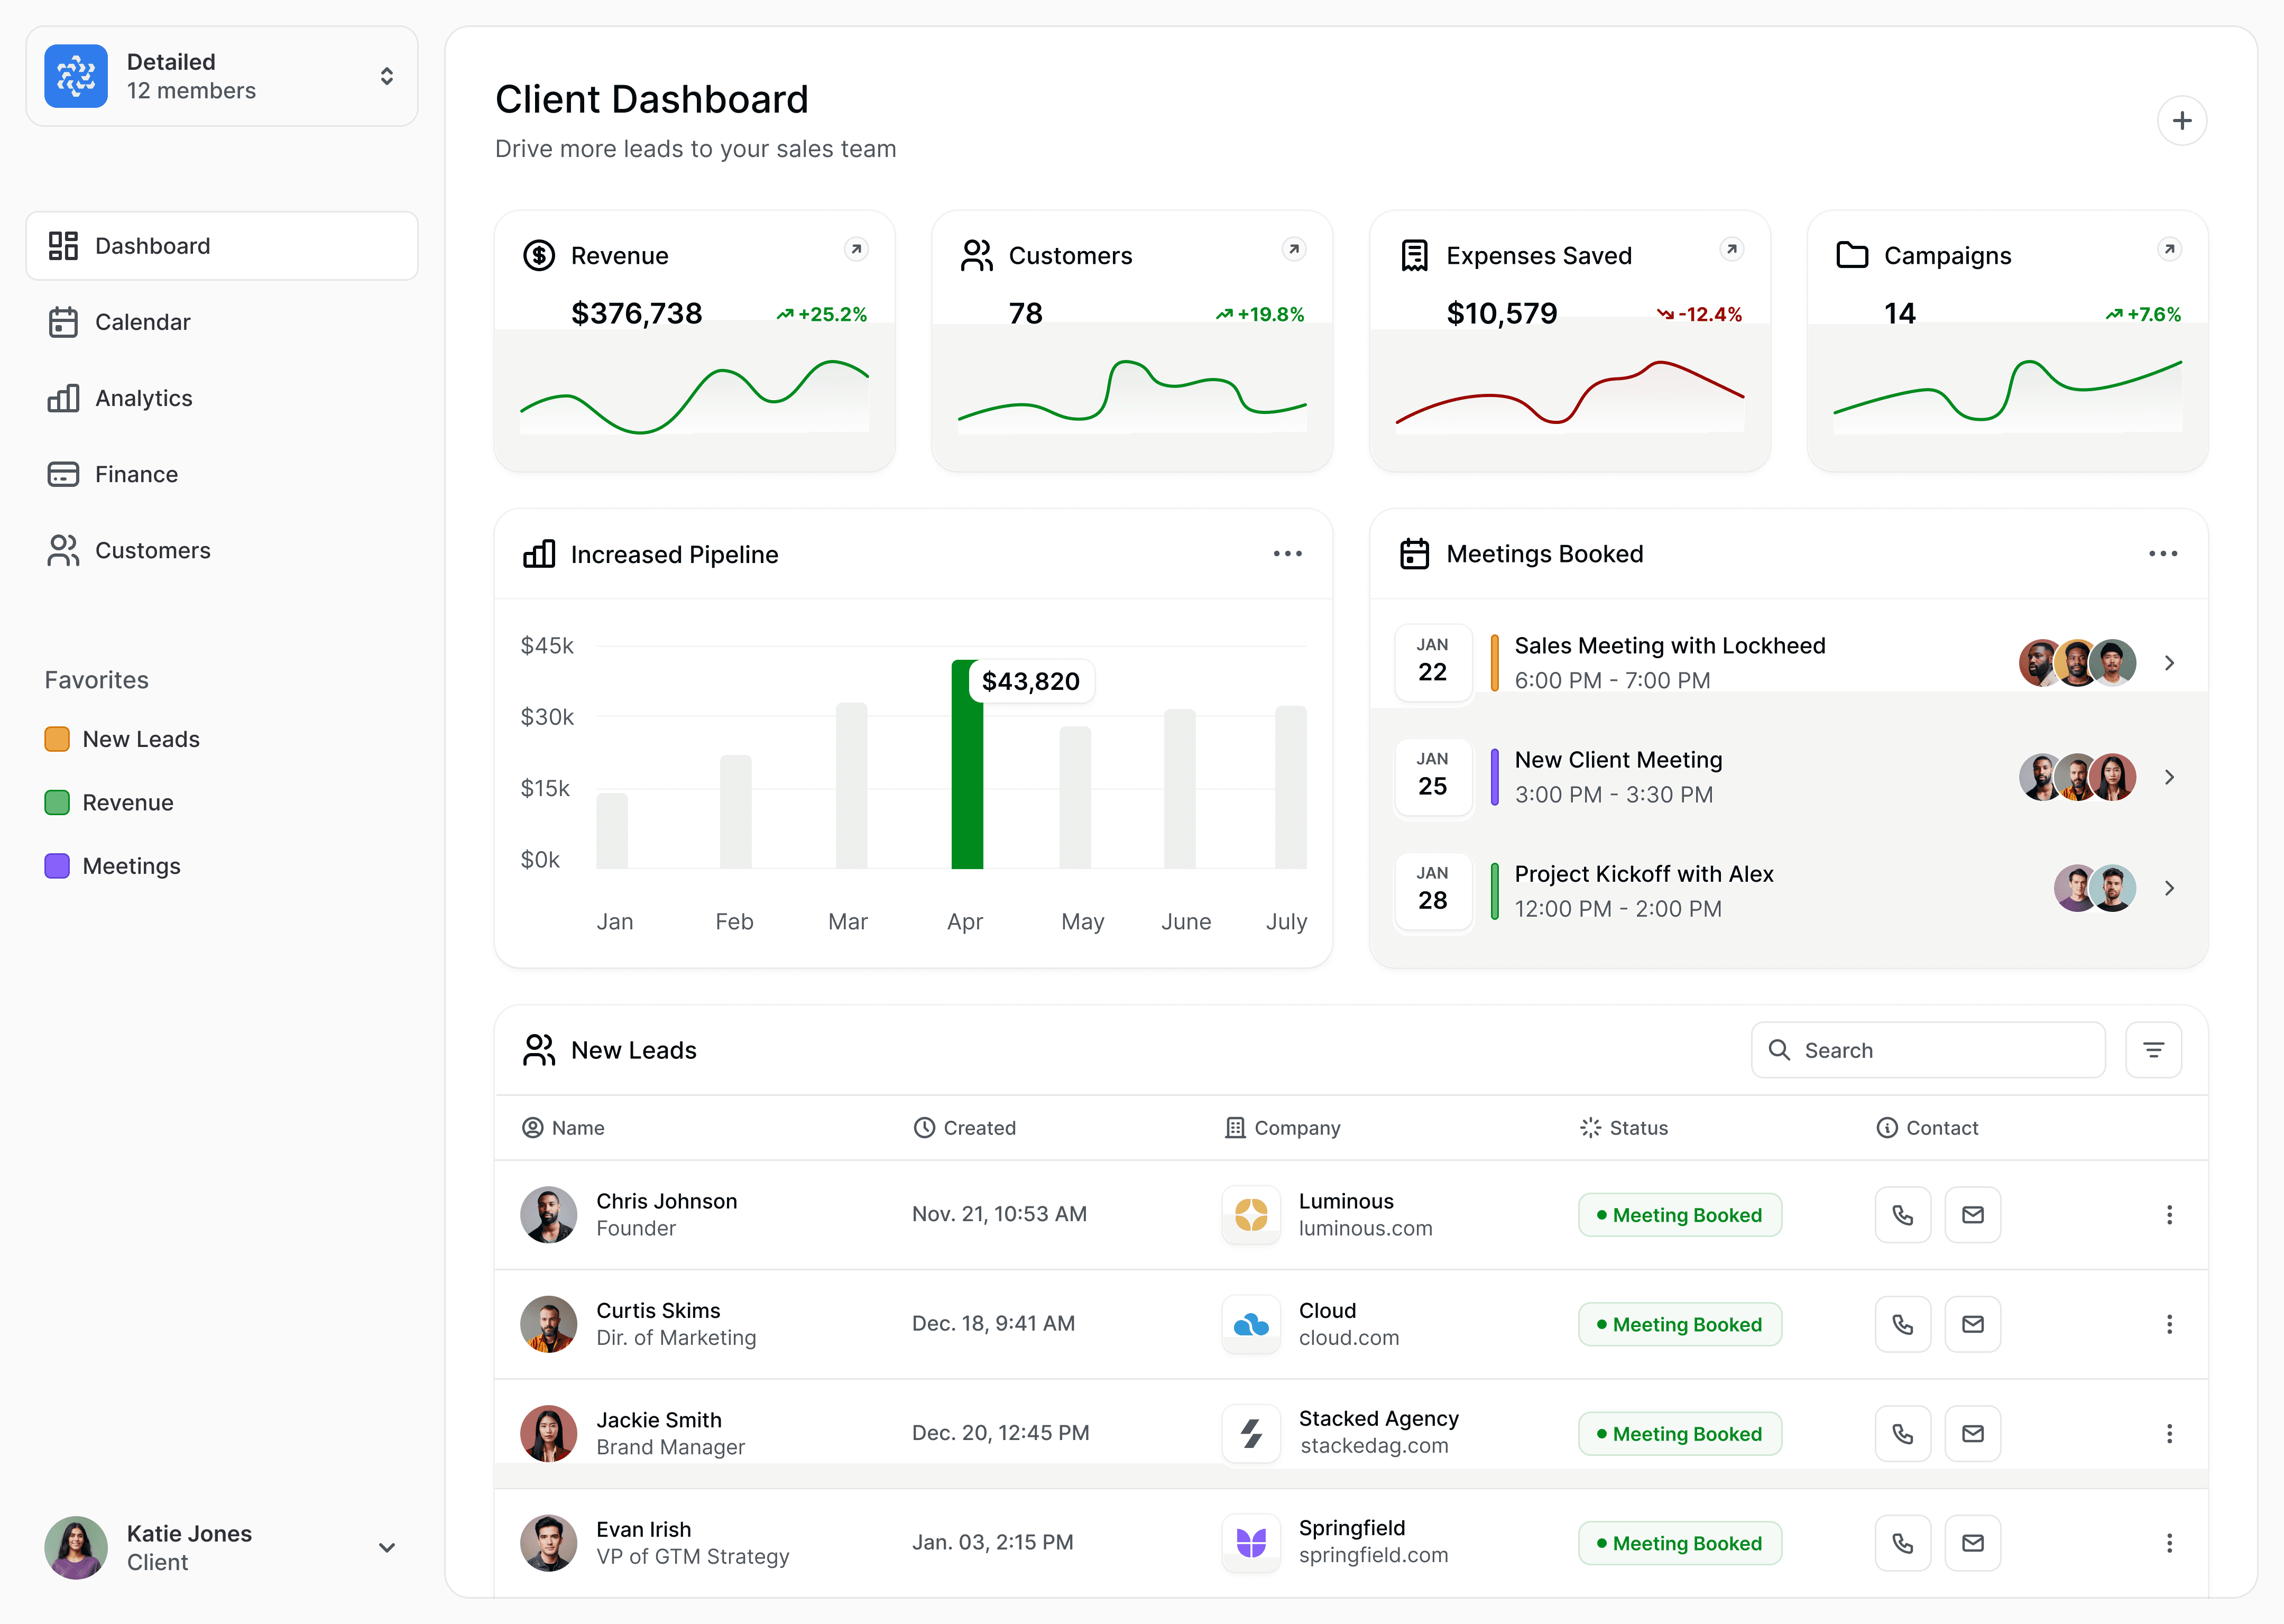Select the April bar showing $43,820
Viewport: 2284px width, 1624px height.
966,790
